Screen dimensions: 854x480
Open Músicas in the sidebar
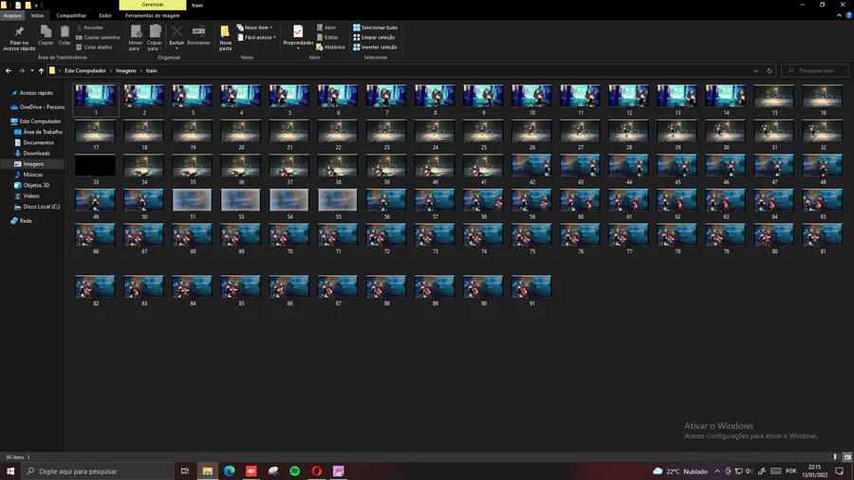[x=28, y=175]
